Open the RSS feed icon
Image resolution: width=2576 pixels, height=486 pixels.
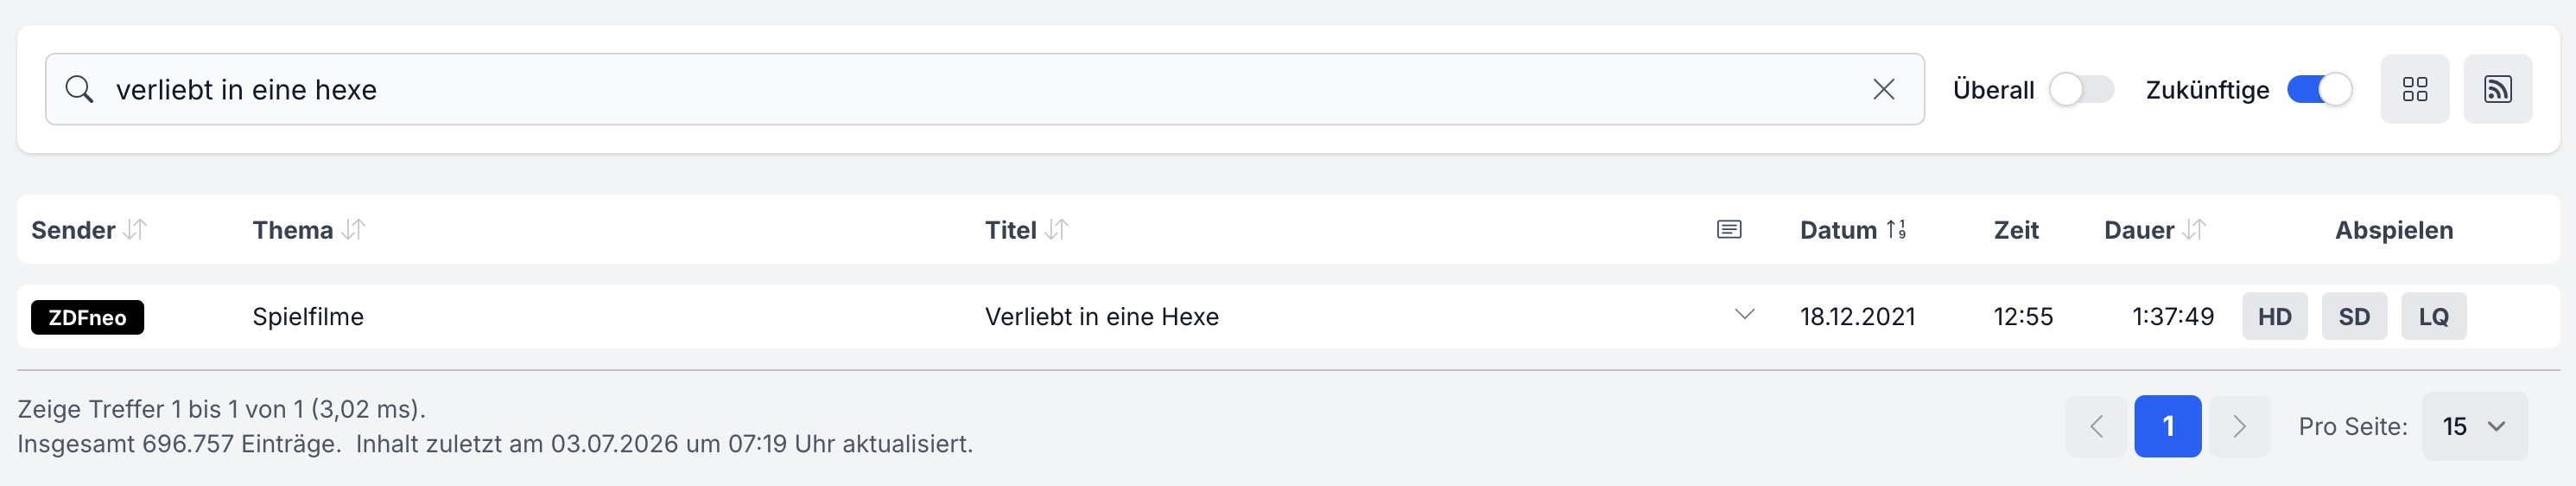pyautogui.click(x=2497, y=89)
